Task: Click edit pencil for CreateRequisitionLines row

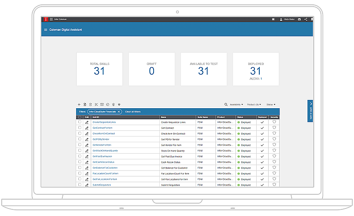Action: click(87, 122)
